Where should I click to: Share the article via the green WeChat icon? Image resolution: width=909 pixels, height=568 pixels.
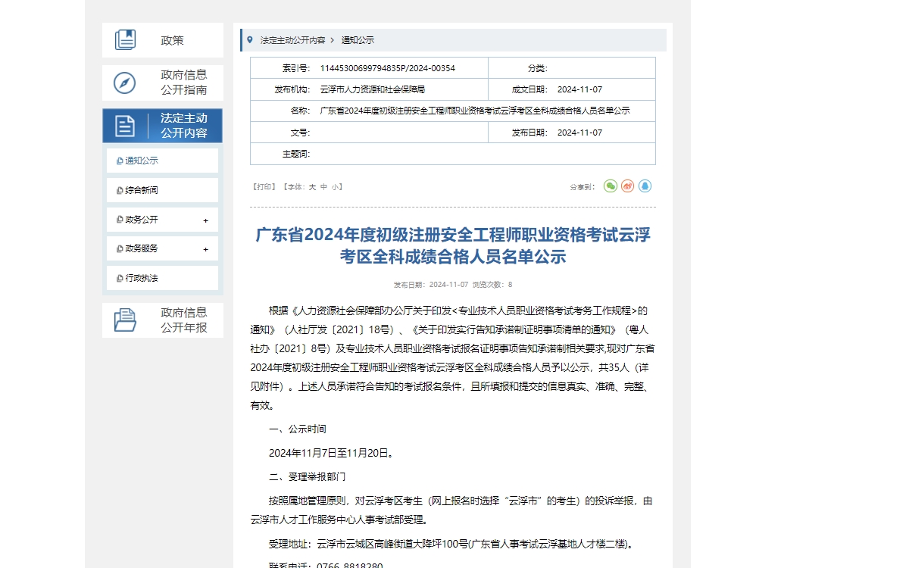(610, 186)
